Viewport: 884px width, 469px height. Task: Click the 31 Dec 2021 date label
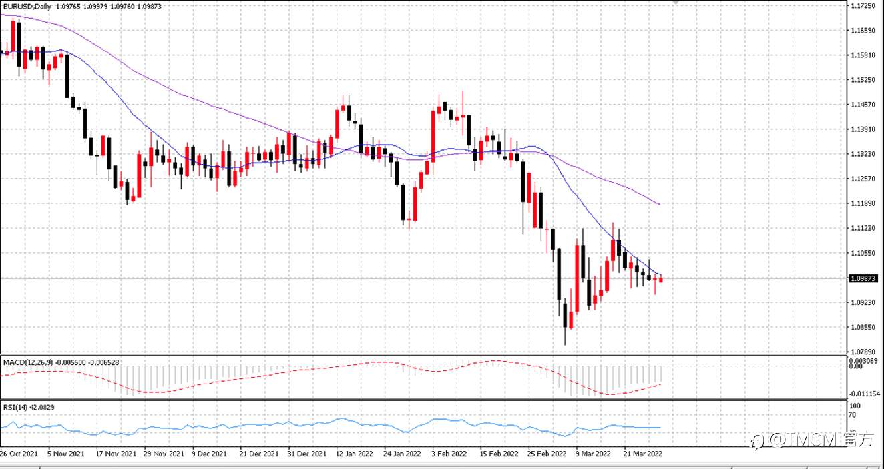[307, 454]
